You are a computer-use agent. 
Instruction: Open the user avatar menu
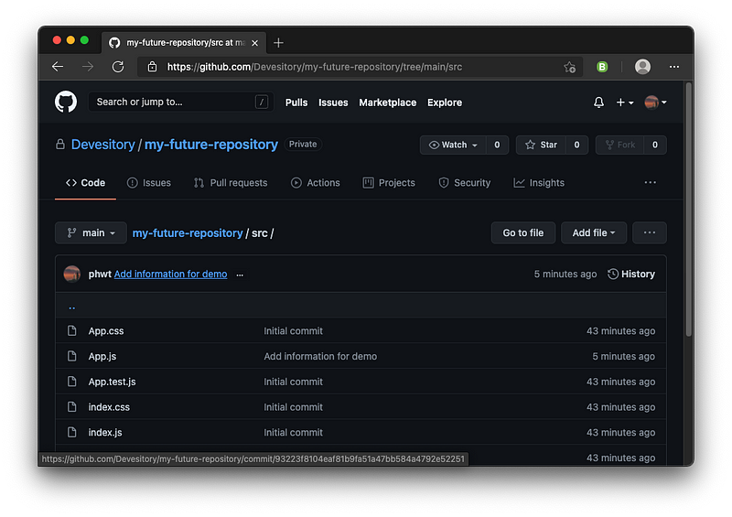coord(655,102)
